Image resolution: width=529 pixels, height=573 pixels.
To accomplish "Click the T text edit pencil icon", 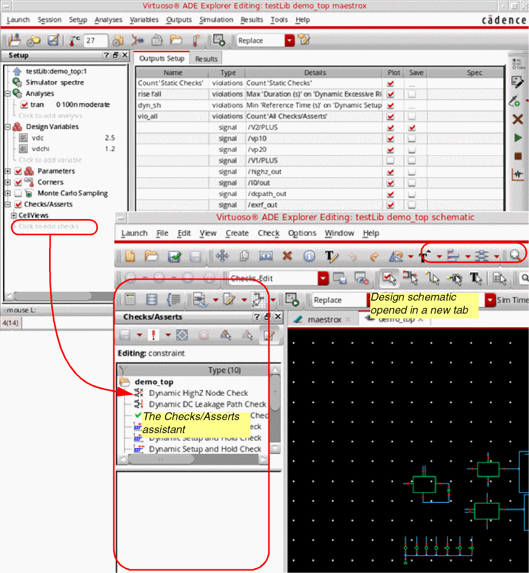I will [x=331, y=256].
